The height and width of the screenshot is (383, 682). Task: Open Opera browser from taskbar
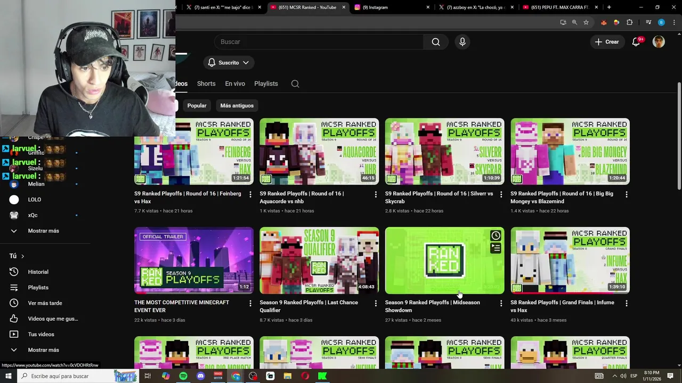click(305, 376)
